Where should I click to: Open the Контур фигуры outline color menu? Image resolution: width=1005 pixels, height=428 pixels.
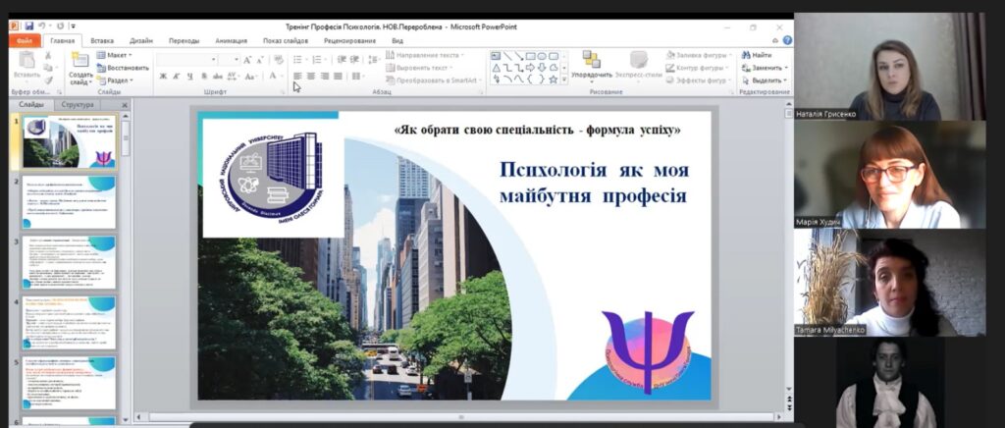[697, 68]
